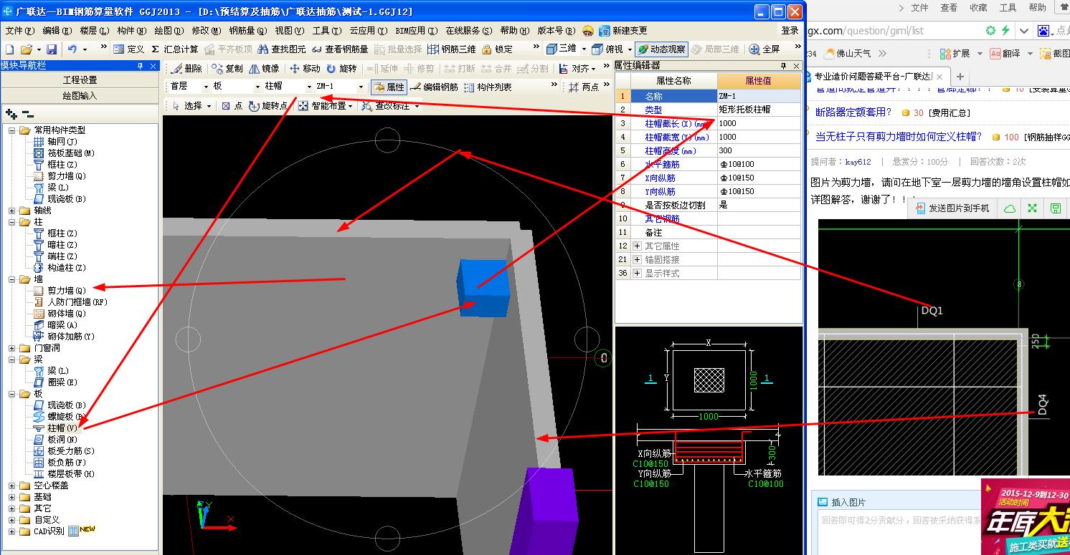1070x555 pixels.
Task: Select 板受力筋(S) tree item
Action: [x=65, y=450]
